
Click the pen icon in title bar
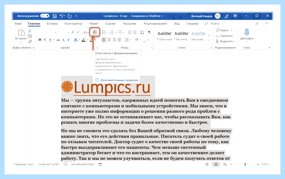click(x=227, y=16)
